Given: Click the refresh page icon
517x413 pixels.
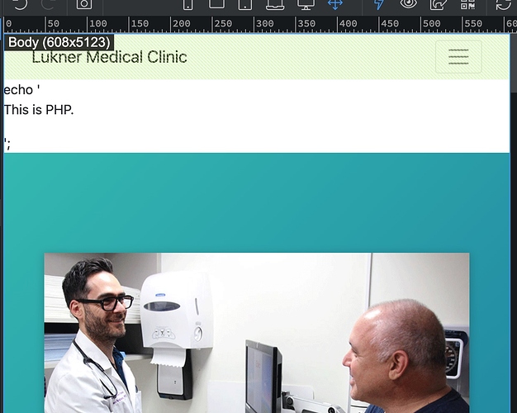Looking at the screenshot, I should tap(503, 4).
